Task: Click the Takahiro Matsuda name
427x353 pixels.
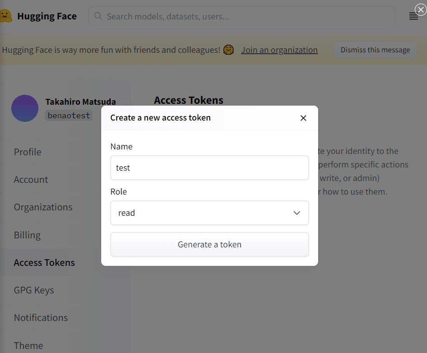Action: click(x=80, y=102)
